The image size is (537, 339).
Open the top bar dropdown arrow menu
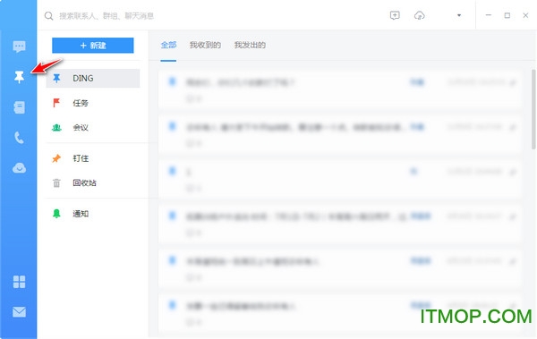tap(459, 15)
